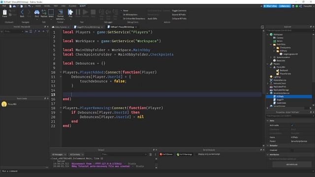This screenshot has width=315, height=177.
Task: Select the Never debug errors option
Action: 125,11
